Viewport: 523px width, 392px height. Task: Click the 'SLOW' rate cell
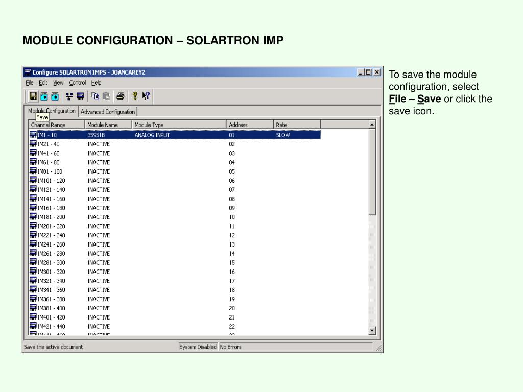(283, 135)
